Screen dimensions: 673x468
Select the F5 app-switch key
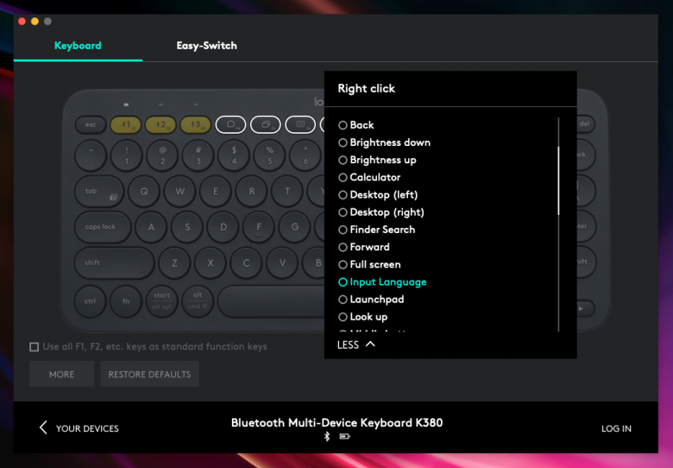[x=266, y=124]
